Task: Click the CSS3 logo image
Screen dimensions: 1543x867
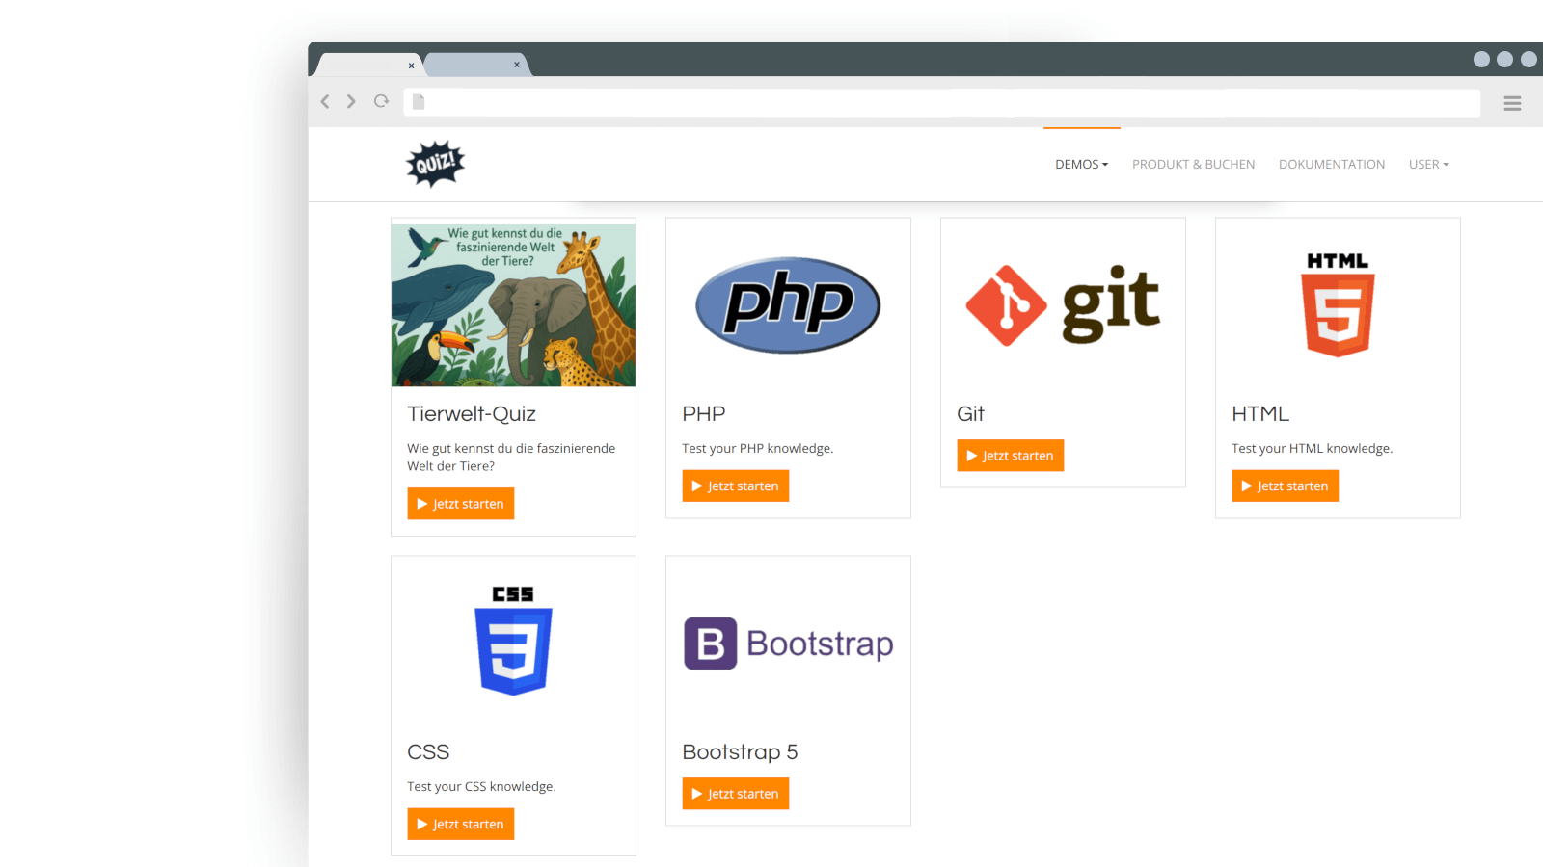Action: click(x=513, y=641)
